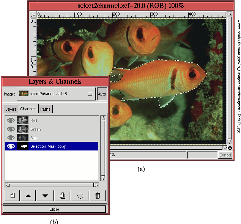
Task: Click the Cancel button in image status bar
Action: point(225,155)
